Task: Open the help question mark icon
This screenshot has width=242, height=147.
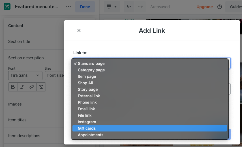Action: [220, 7]
